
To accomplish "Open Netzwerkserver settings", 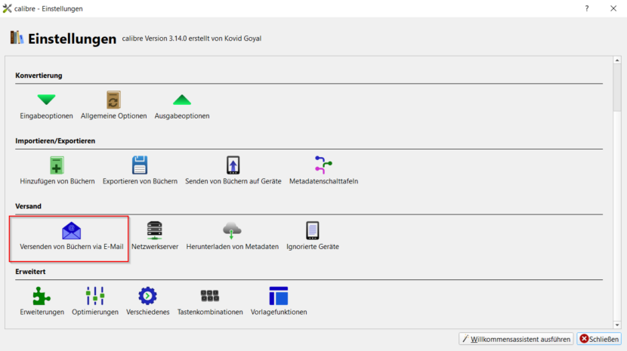I will (155, 237).
